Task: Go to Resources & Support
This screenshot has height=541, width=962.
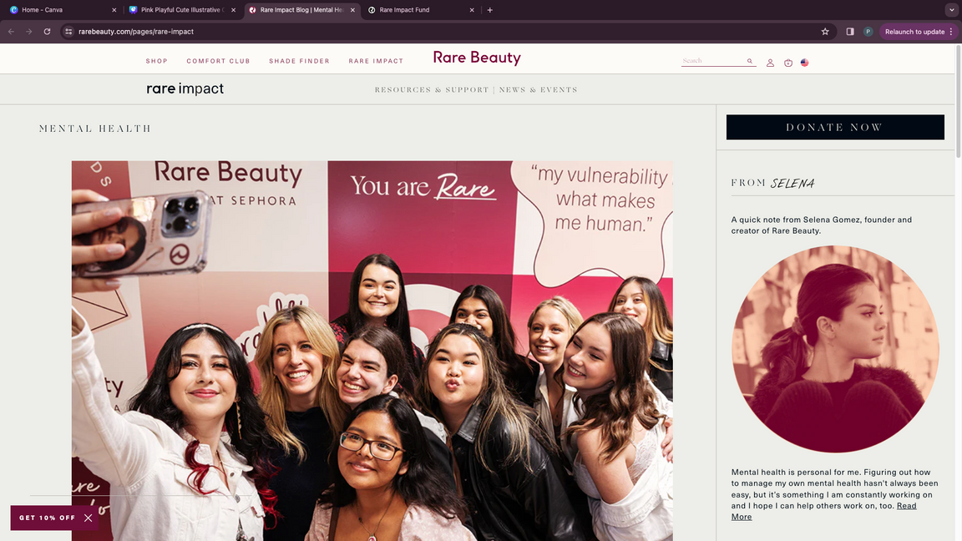Action: coord(431,89)
